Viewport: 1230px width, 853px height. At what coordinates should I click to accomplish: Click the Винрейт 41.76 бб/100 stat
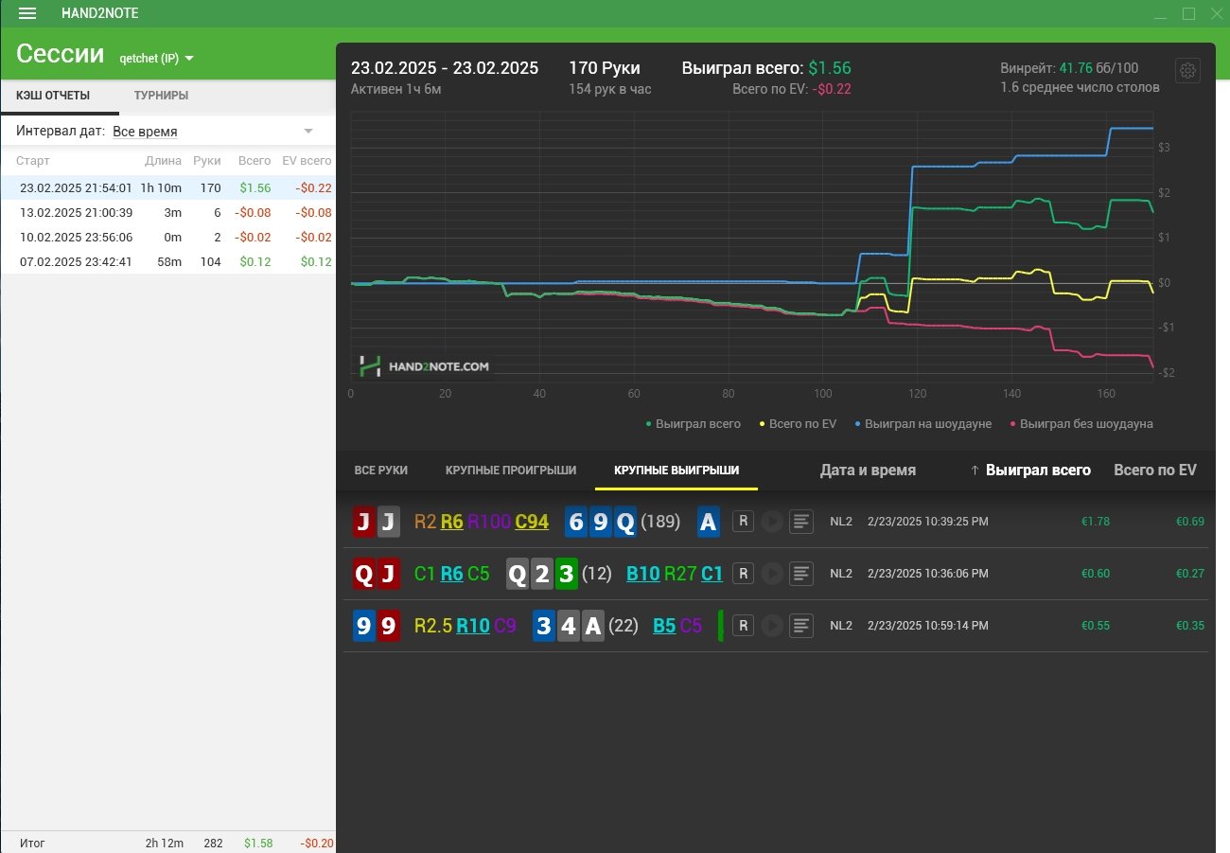1069,68
